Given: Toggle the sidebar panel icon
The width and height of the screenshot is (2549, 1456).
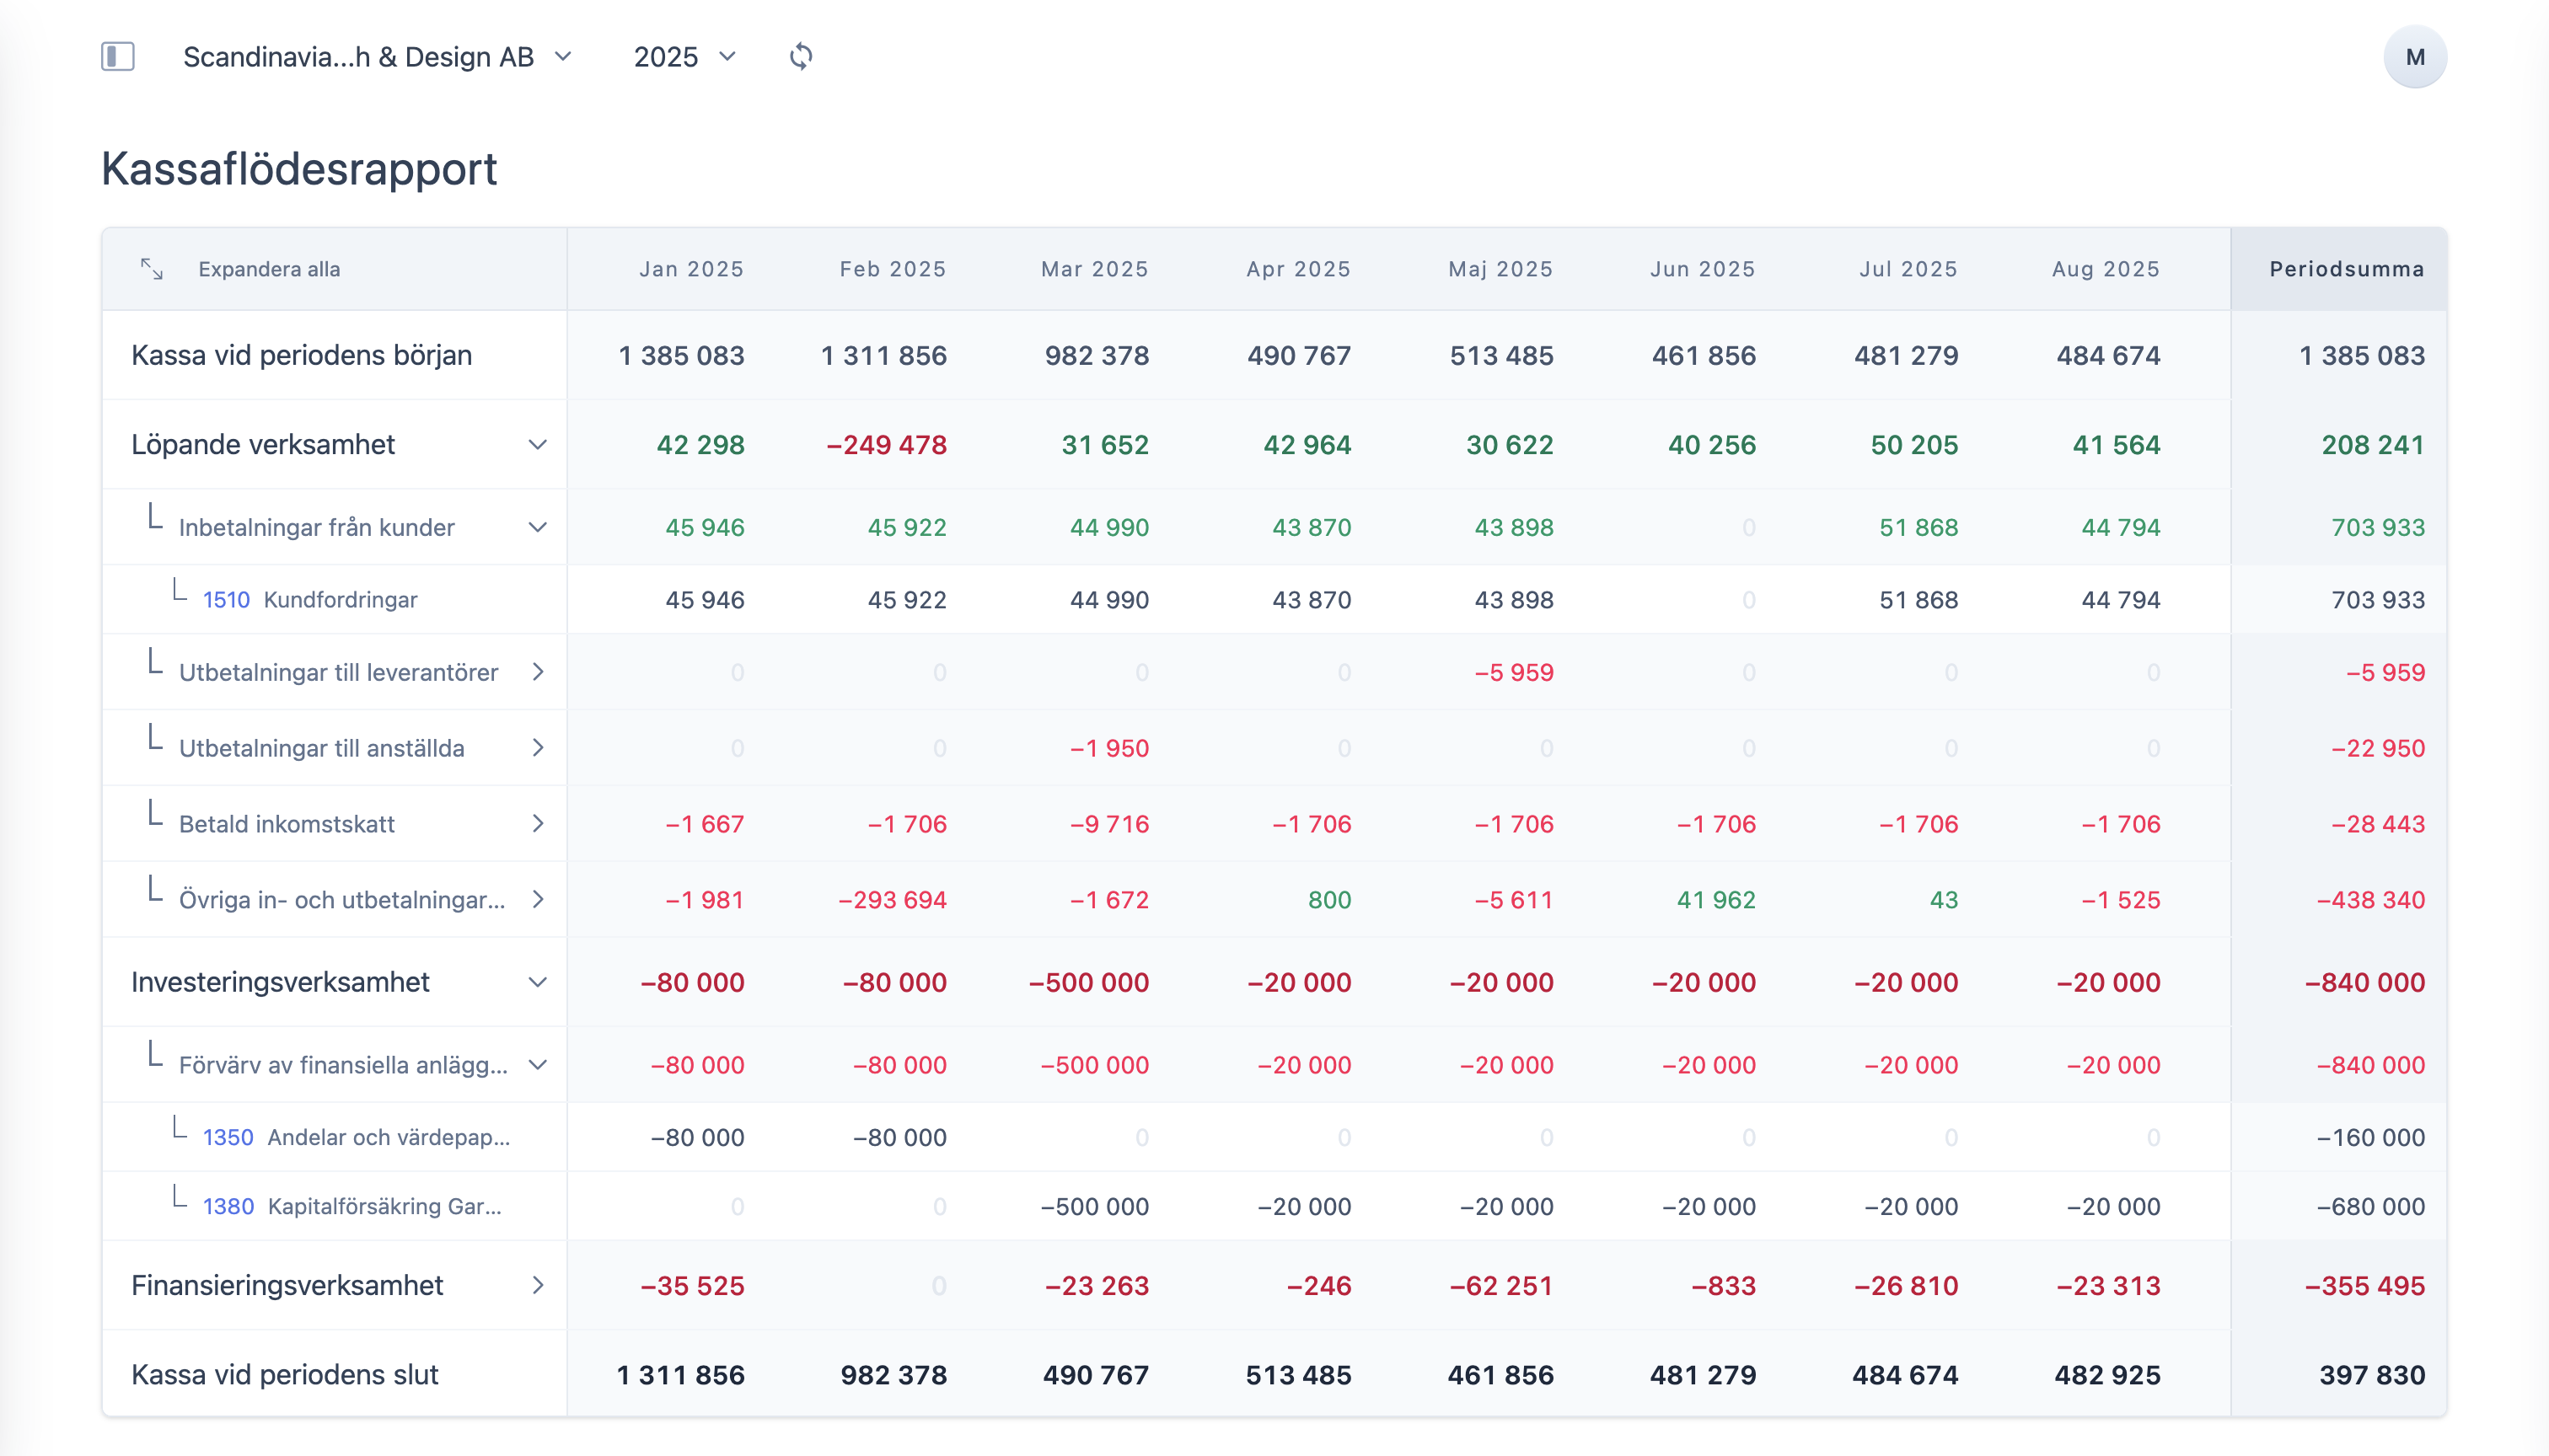Looking at the screenshot, I should click(118, 57).
